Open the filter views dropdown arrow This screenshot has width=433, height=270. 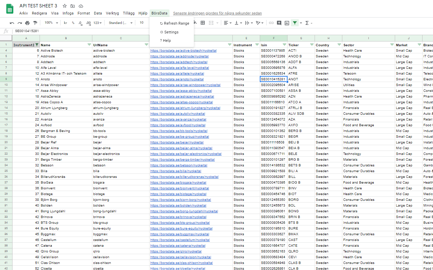[x=301, y=23]
